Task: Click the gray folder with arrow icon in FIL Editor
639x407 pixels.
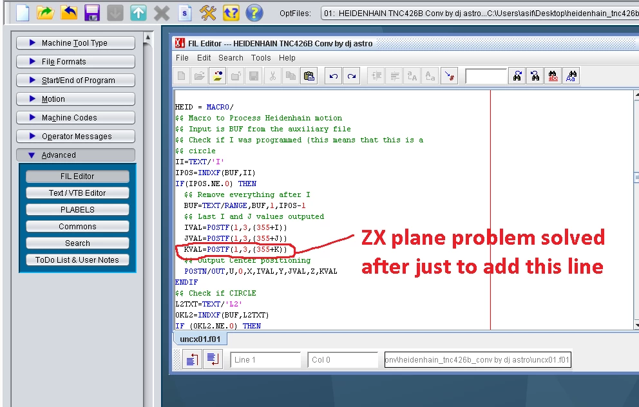Action: click(236, 76)
